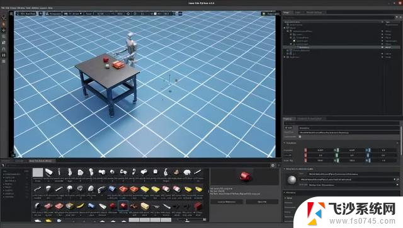The width and height of the screenshot is (403, 228).
Task: Open asset browser gear settings
Action: coord(273,166)
